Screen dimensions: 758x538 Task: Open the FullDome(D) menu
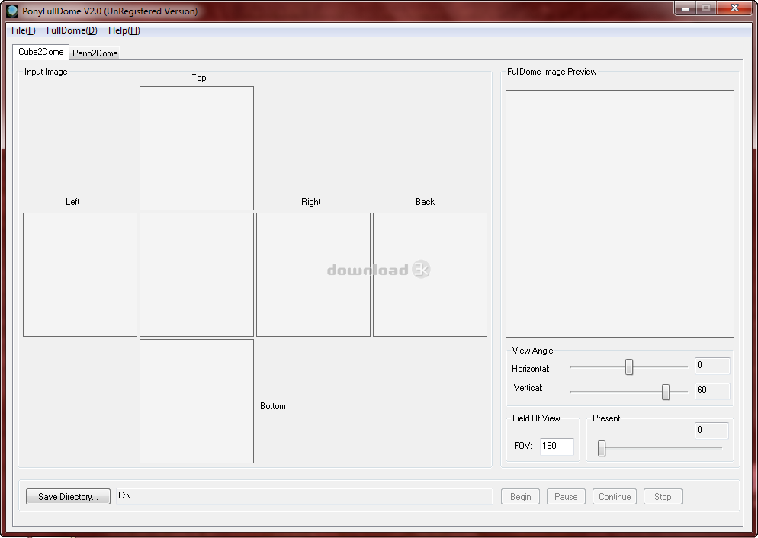[72, 30]
